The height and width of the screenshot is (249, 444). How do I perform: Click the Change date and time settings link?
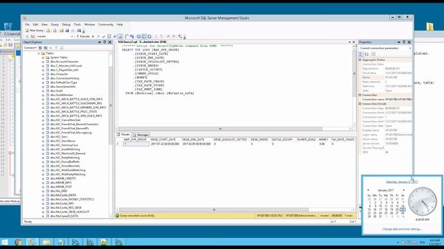pos(402,229)
